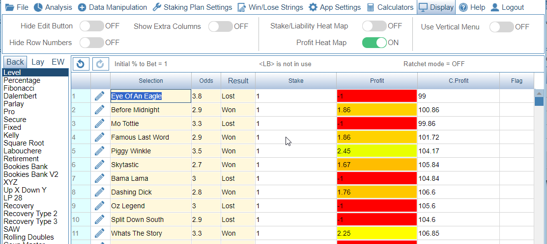This screenshot has height=244, width=547.
Task: Click edit pencil for Piggy Winkle row
Action: (100, 151)
